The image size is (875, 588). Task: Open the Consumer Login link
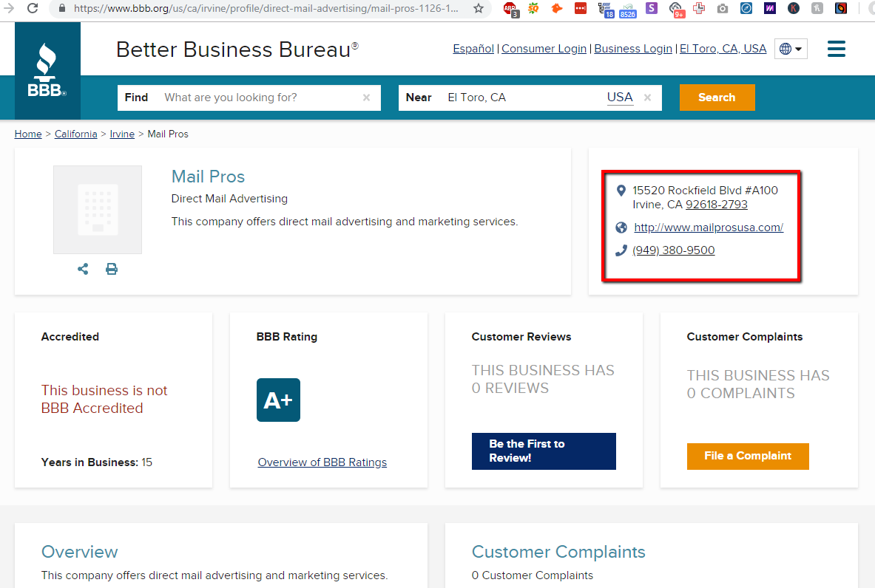point(544,49)
